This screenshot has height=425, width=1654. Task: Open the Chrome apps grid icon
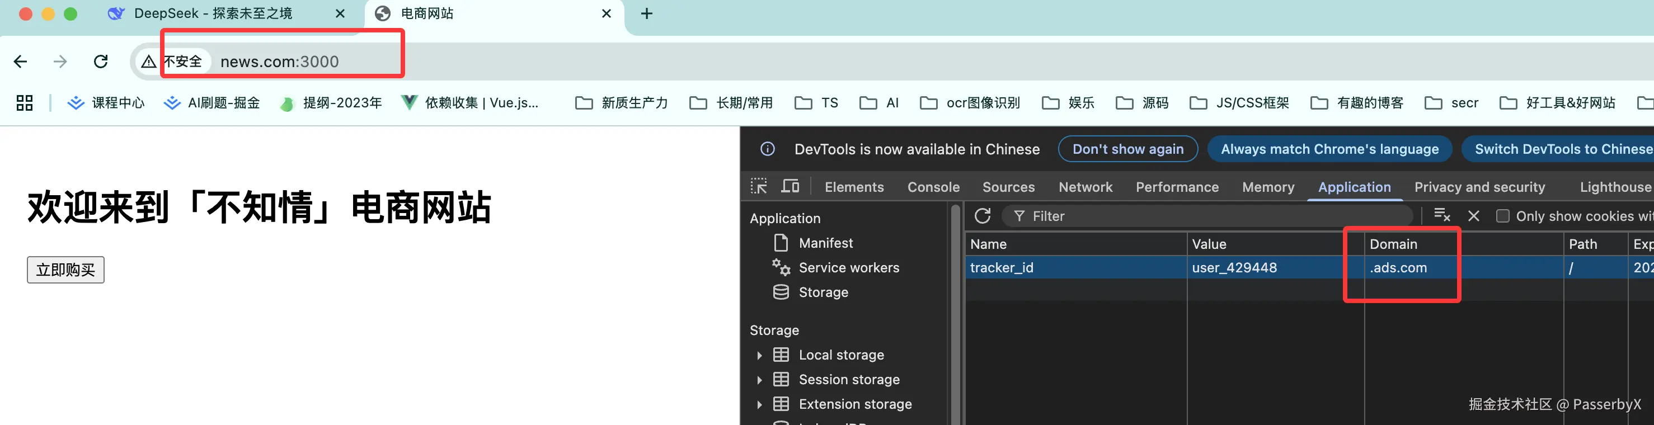[25, 103]
